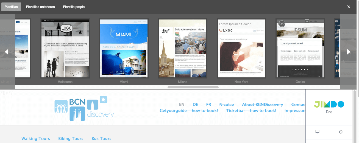This screenshot has width=359, height=143.
Task: Switch to Plantillas anteriores tab
Action: 40,7
